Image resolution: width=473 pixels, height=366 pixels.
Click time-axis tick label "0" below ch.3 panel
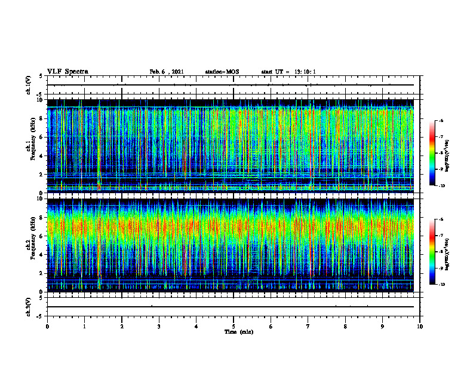pyautogui.click(x=47, y=327)
